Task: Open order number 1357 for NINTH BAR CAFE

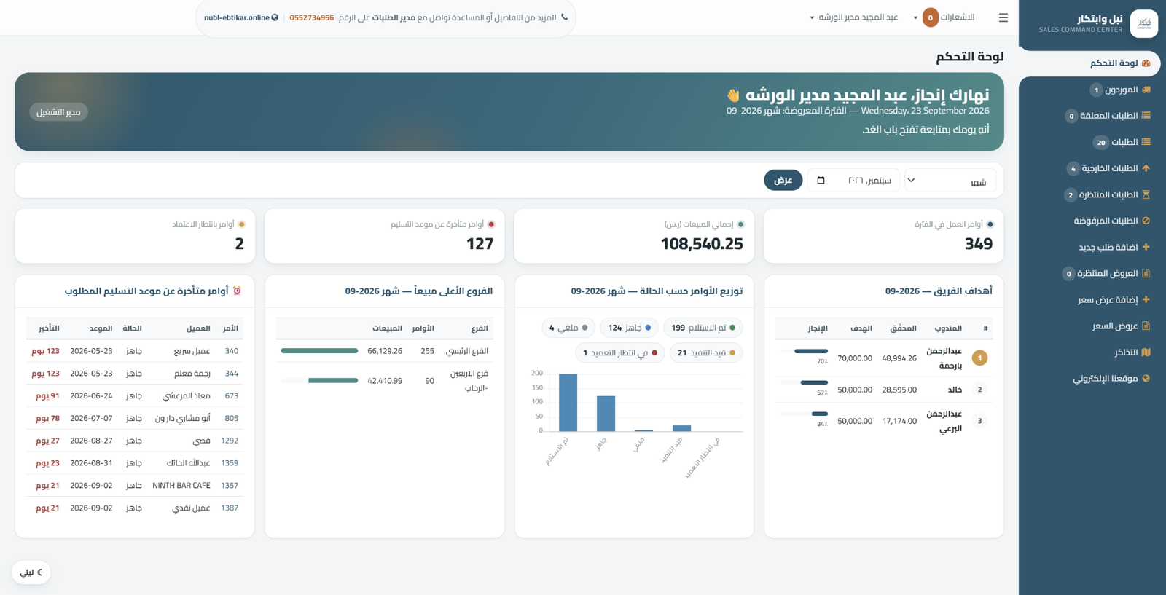Action: pyautogui.click(x=230, y=485)
